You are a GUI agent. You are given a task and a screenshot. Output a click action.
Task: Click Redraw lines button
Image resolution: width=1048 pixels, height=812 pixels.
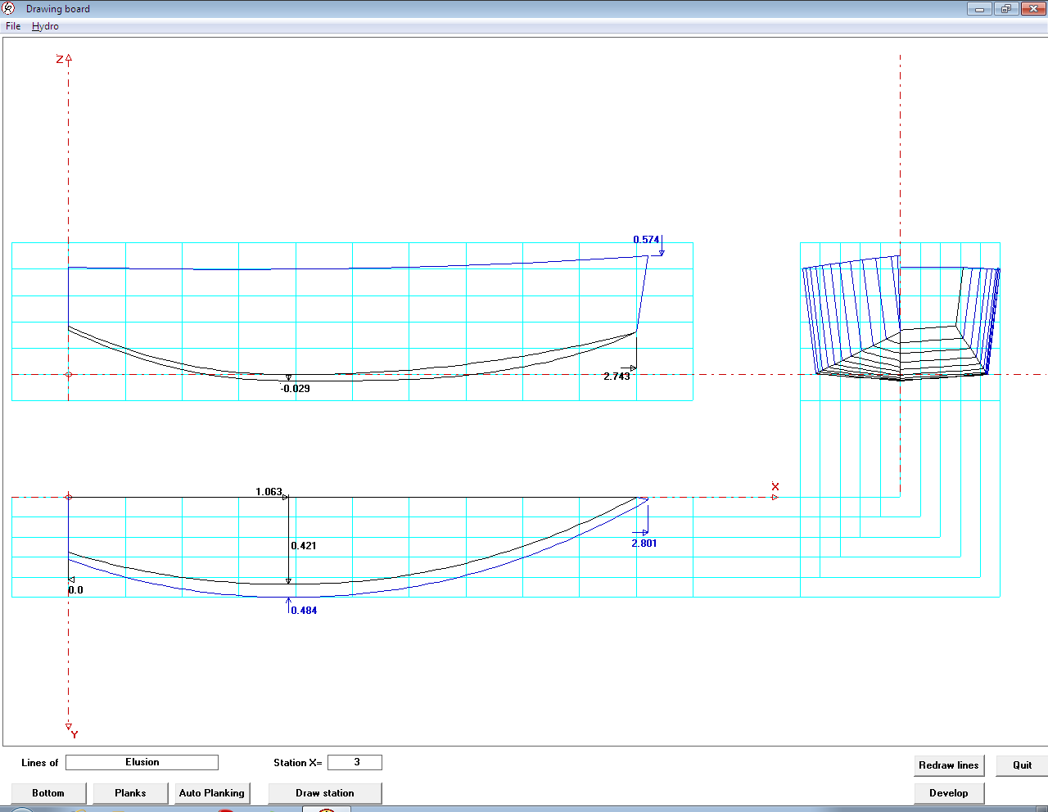point(948,765)
